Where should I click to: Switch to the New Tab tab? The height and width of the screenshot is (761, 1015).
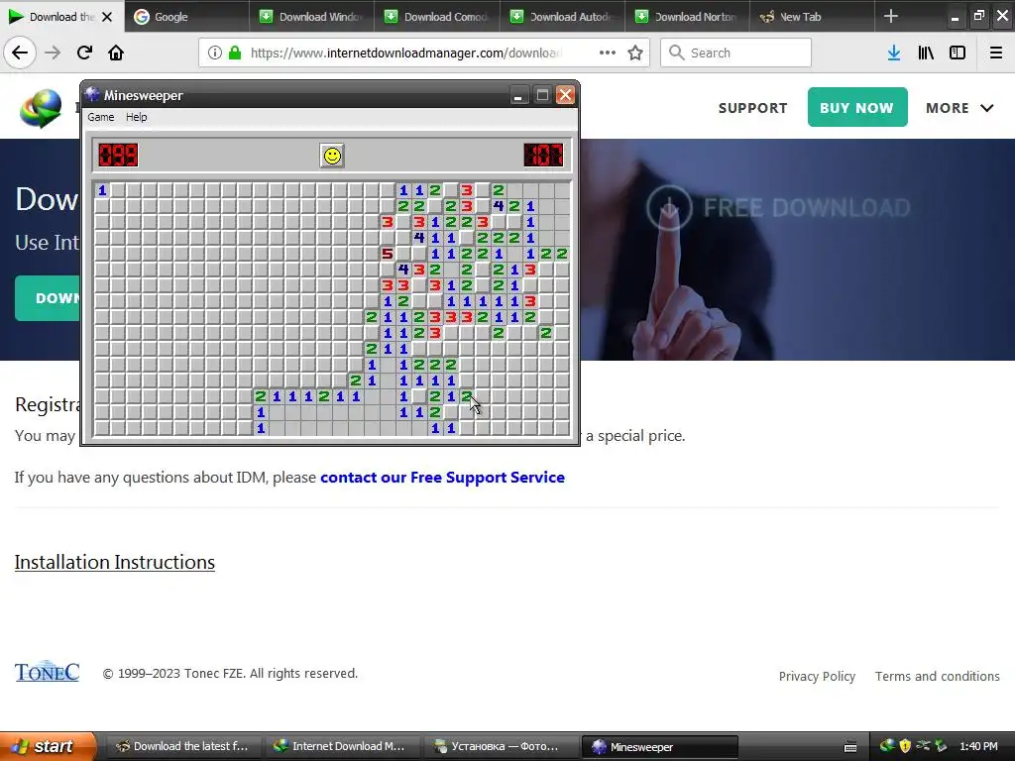tap(812, 17)
